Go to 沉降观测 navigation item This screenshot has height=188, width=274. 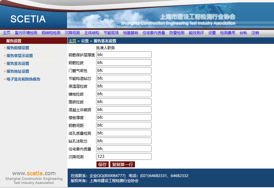coord(72,33)
